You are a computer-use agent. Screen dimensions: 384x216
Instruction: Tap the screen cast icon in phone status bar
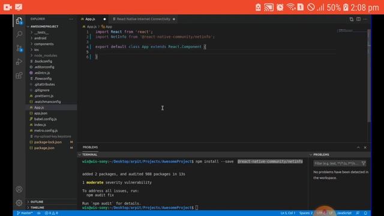tap(269, 7)
